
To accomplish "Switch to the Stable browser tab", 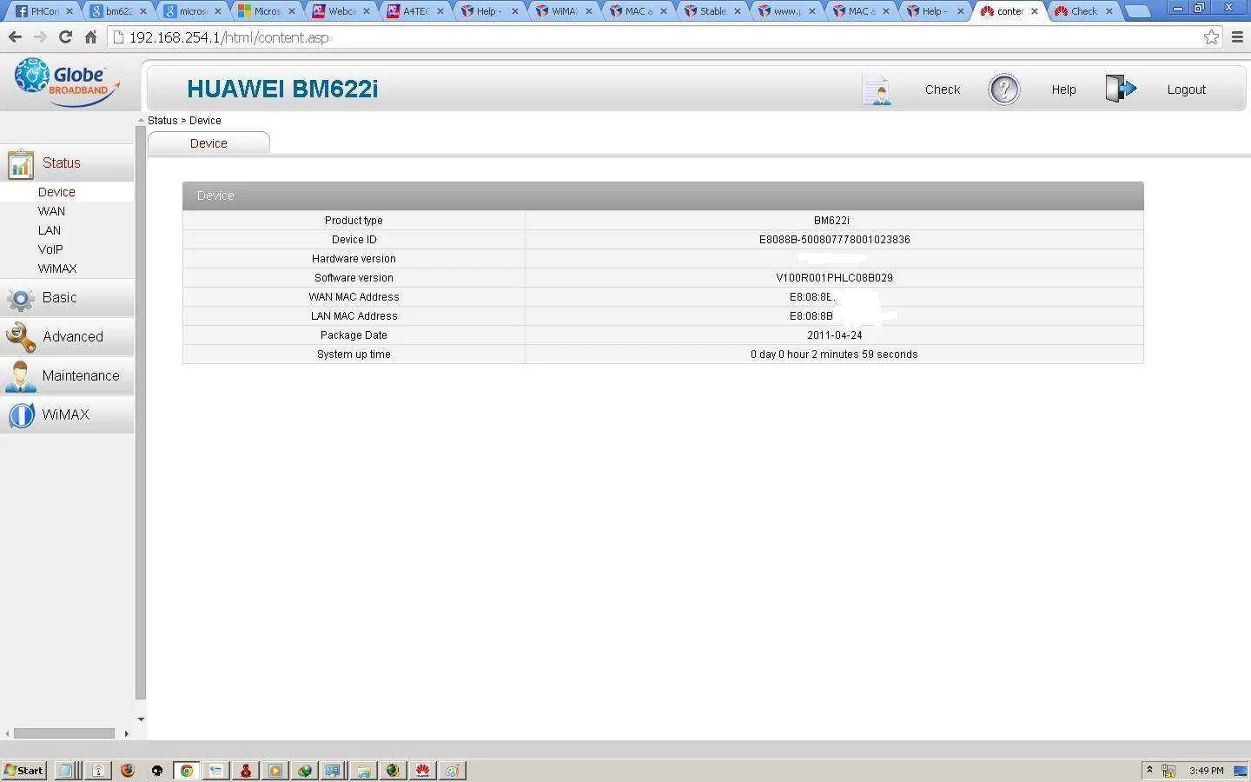I will pos(712,11).
